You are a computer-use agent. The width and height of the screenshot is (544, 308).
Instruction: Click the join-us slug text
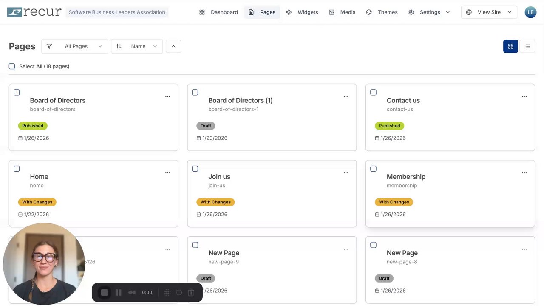(x=217, y=186)
